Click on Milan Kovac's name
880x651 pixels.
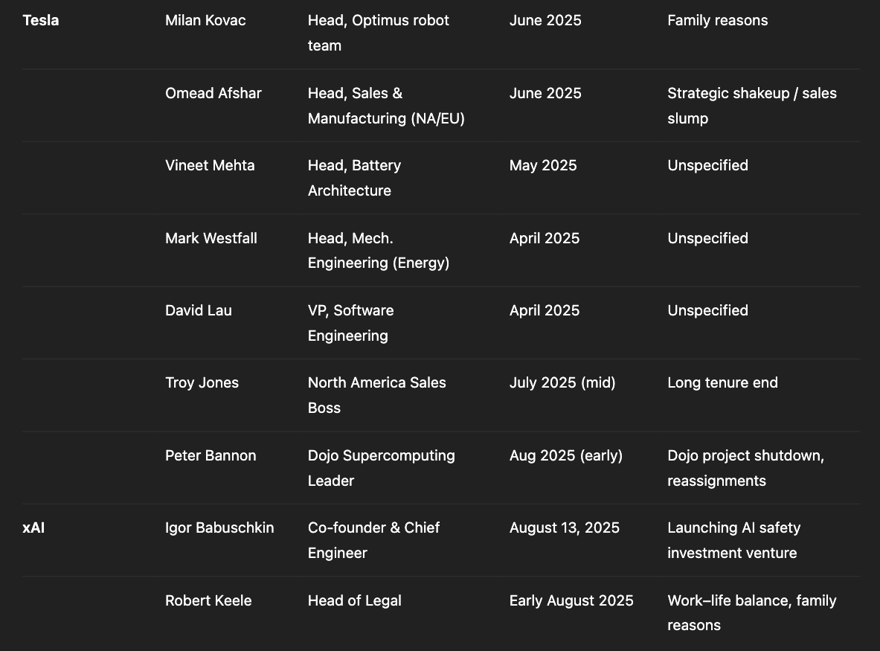(x=205, y=20)
